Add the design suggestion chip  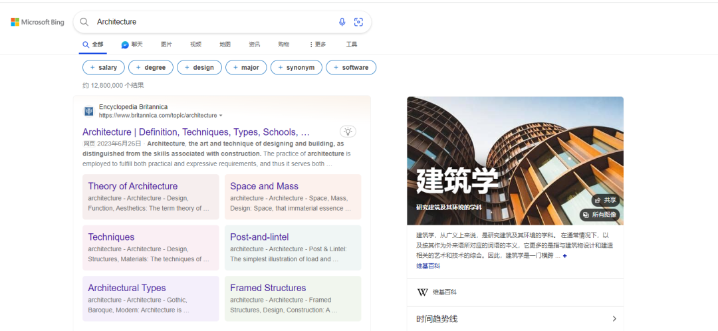click(199, 67)
